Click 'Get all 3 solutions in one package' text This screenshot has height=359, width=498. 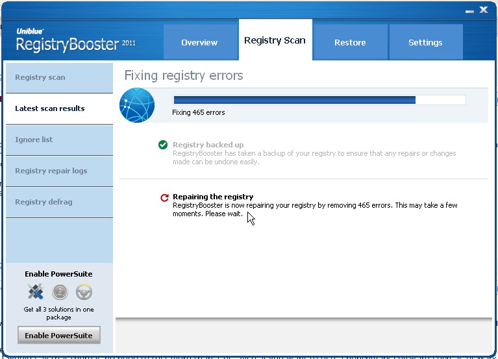pos(58,314)
